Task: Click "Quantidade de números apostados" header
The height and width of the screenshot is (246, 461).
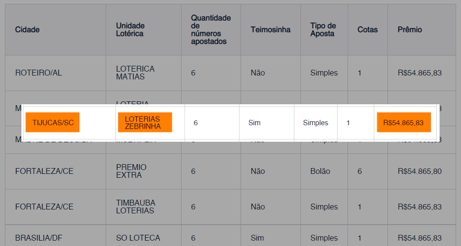Action: (x=210, y=30)
